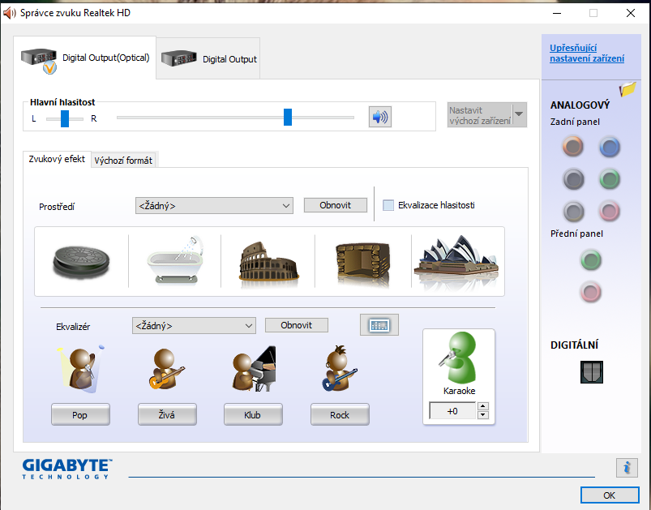Image resolution: width=651 pixels, height=510 pixels.
Task: Apply the Rock equalizer button
Action: point(340,414)
